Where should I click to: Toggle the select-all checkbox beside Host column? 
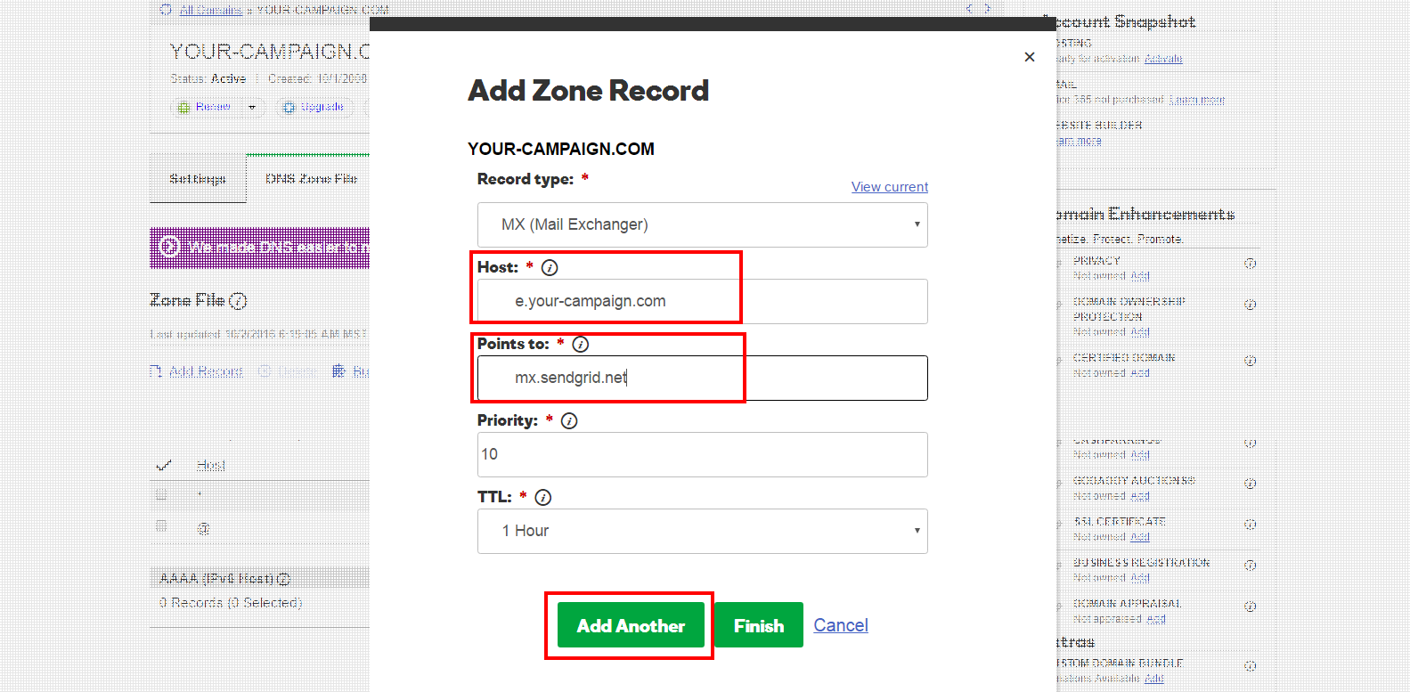tap(164, 465)
